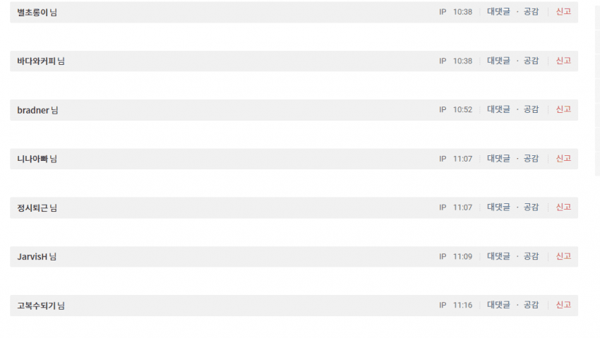Screen dimensions: 600x338
Task: Click 대댓글 on 별초롱이's comment
Action: (498, 11)
